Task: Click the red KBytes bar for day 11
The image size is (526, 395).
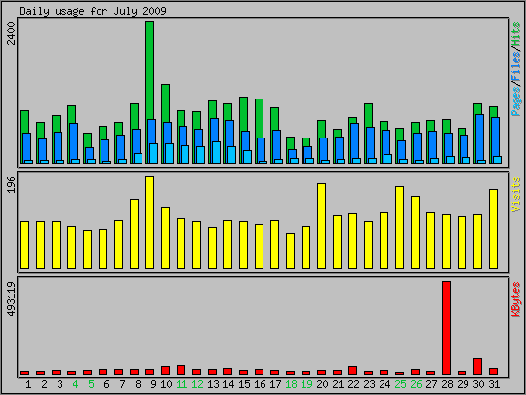Action: tap(181, 370)
